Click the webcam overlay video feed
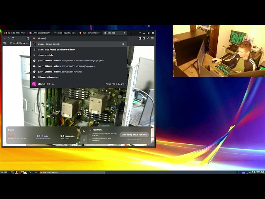Viewport: 265px width, 199px height. 219,51
